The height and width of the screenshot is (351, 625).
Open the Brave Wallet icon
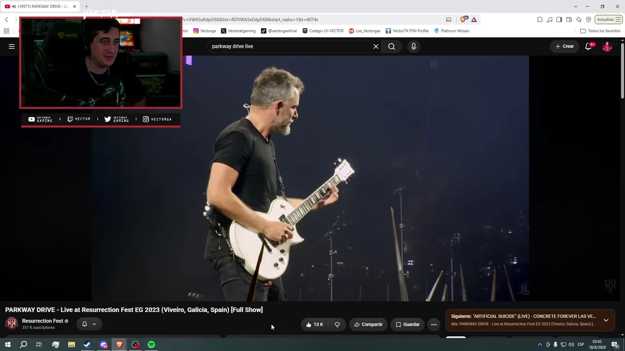(569, 19)
